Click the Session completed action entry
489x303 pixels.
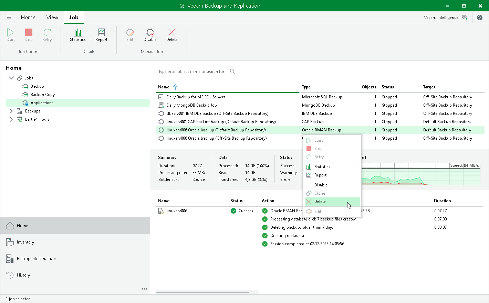[x=307, y=244]
